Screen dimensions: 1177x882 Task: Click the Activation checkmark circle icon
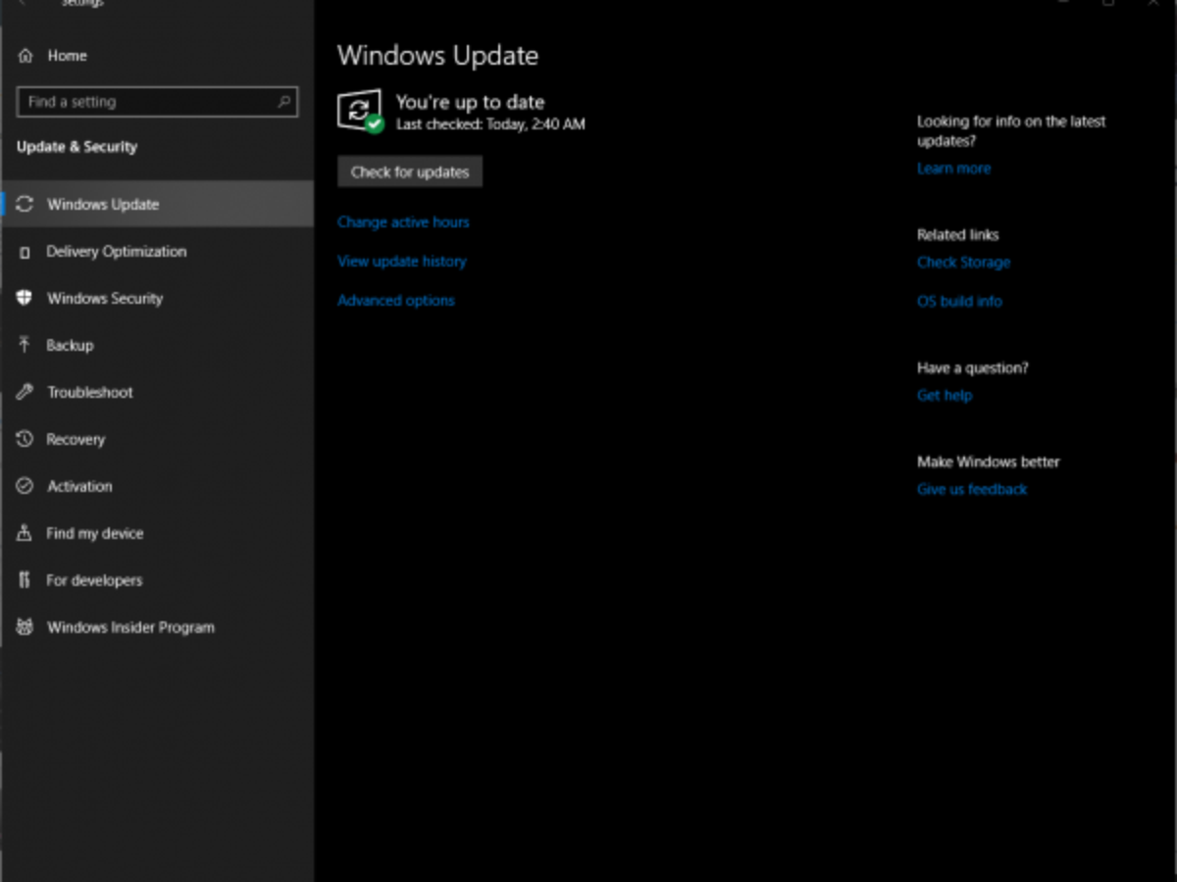(26, 486)
